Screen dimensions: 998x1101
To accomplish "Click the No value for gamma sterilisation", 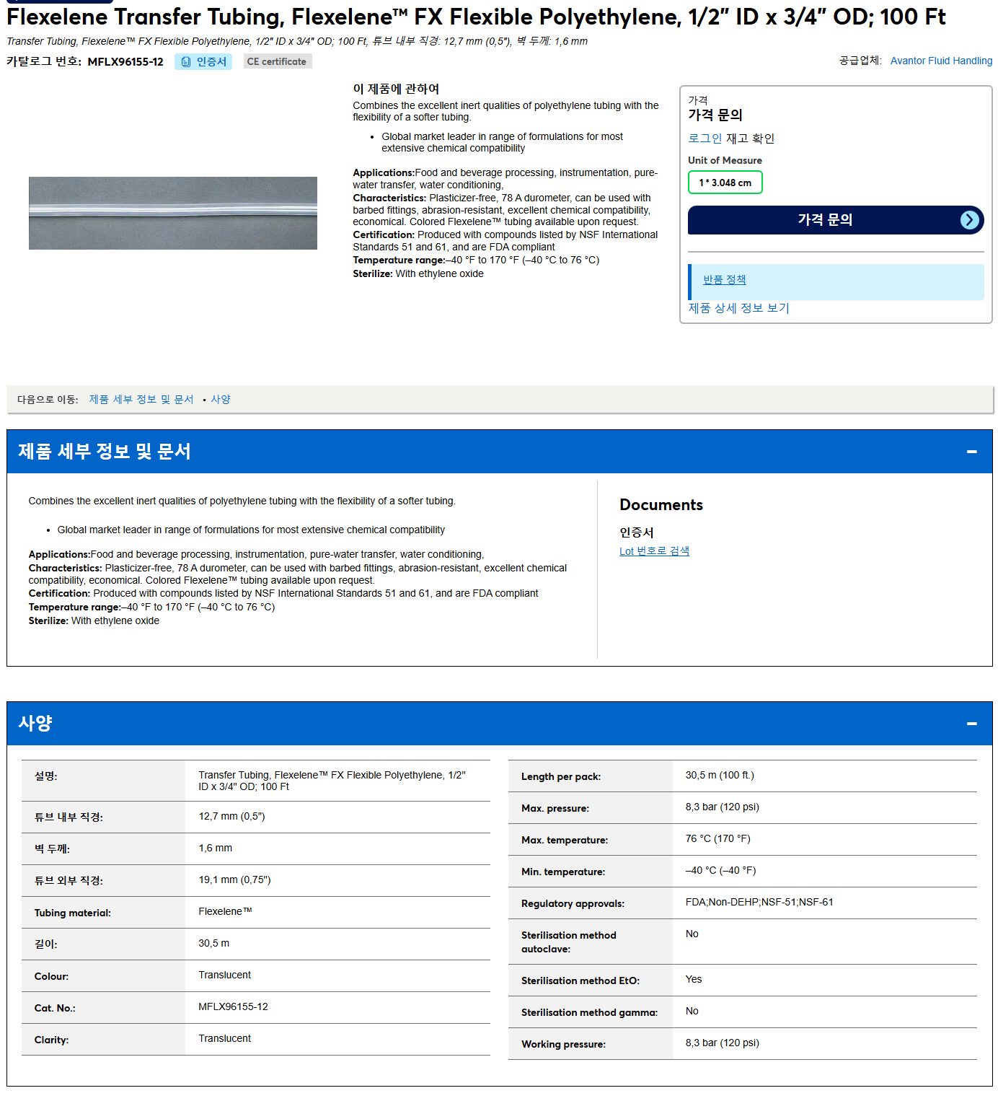I will tap(692, 1012).
